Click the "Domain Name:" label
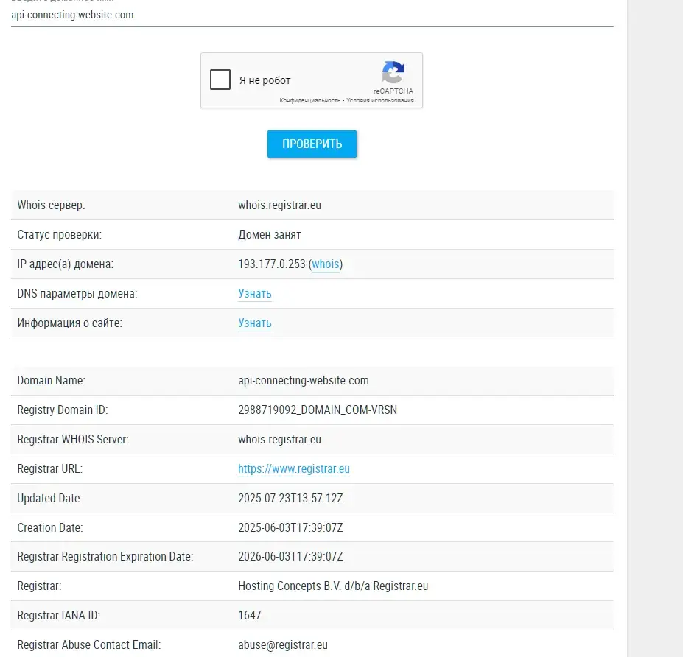This screenshot has width=683, height=657. tap(51, 381)
